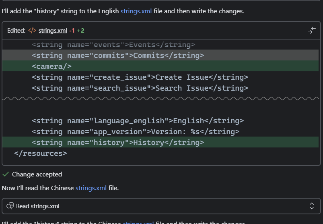Select the added <camera/> line
Viewport: 323px width, 224px height.
[160, 66]
